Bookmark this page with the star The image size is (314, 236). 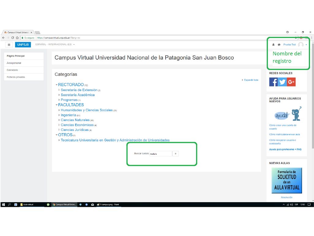tap(296, 38)
